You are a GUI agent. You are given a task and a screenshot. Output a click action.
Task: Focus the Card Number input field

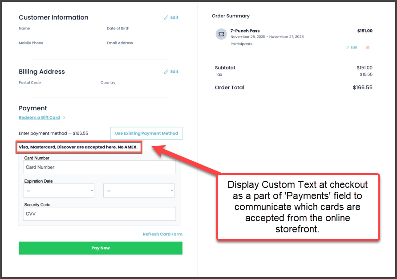(x=99, y=167)
